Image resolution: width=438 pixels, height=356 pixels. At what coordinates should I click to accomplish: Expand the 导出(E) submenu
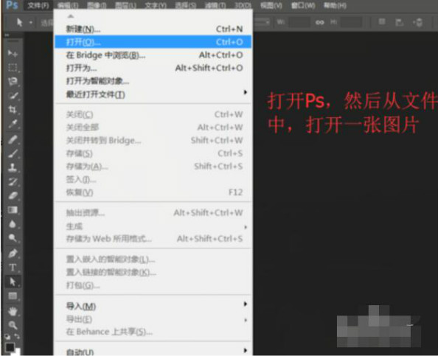153,319
